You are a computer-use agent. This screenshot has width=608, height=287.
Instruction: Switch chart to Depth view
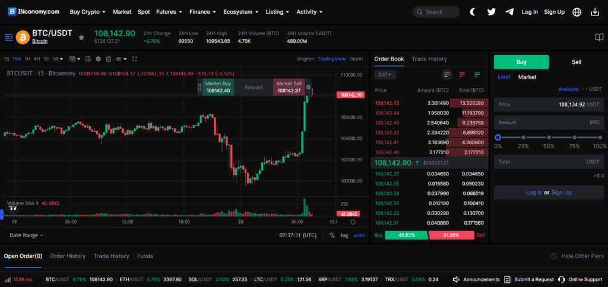tap(356, 59)
